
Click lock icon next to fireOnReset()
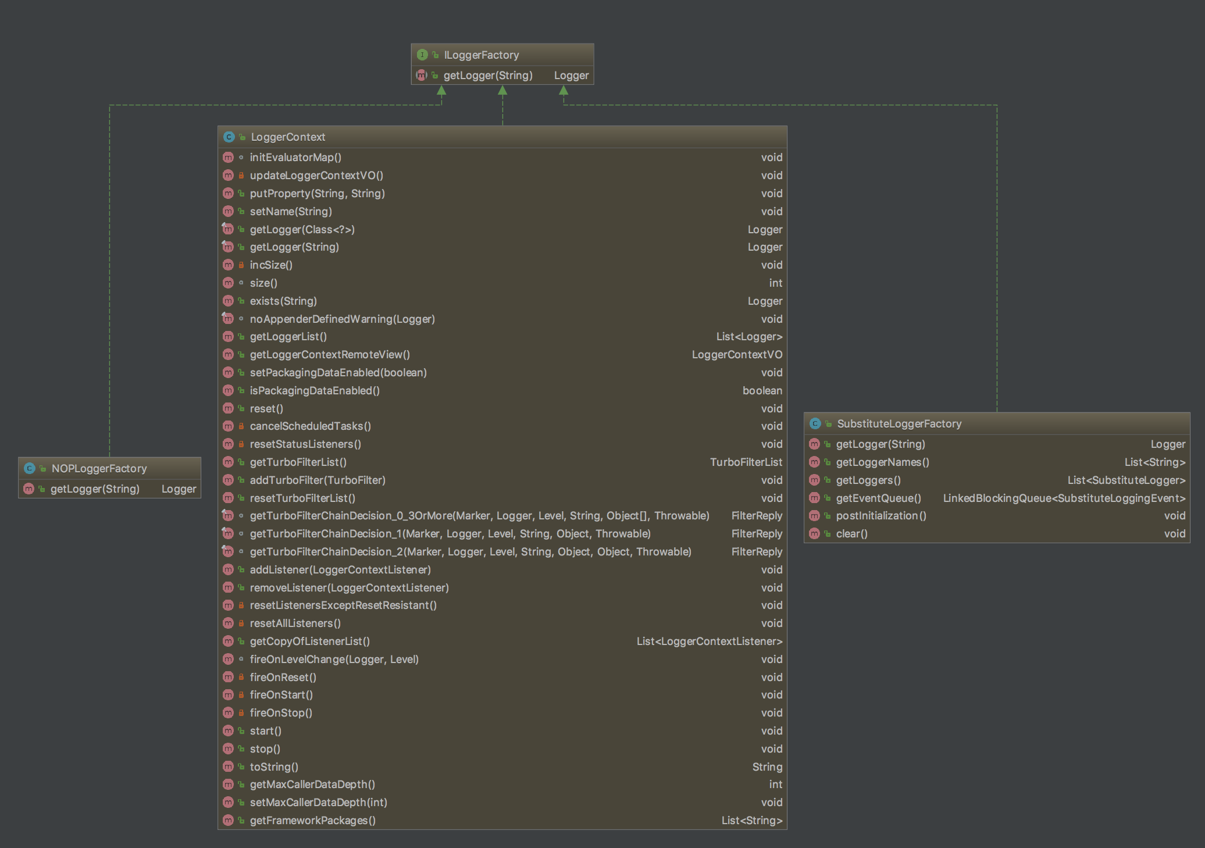241,677
